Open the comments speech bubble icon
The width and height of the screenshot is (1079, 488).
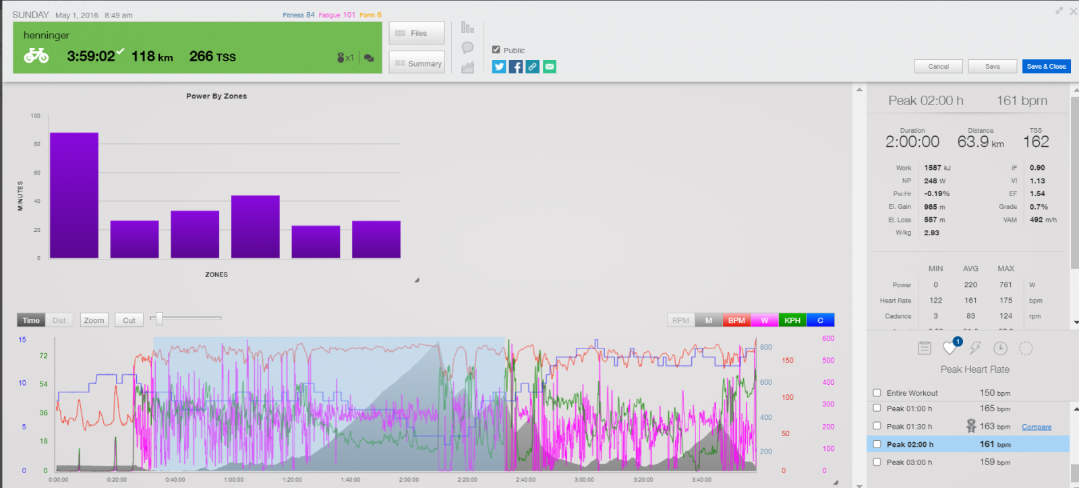click(x=467, y=48)
